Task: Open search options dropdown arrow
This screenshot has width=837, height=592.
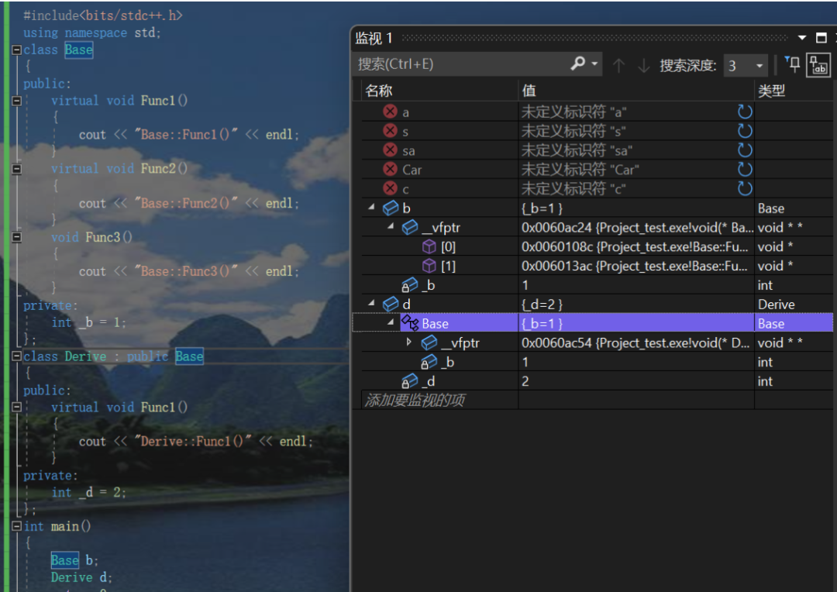Action: 594,64
